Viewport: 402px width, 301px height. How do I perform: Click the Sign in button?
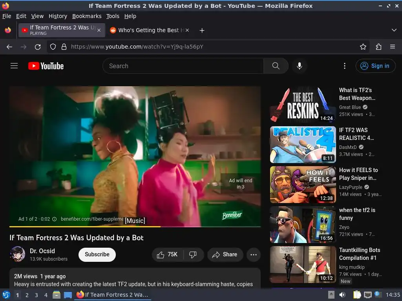coord(375,66)
